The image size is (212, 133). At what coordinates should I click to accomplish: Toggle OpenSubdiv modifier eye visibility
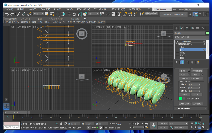click(x=176, y=41)
